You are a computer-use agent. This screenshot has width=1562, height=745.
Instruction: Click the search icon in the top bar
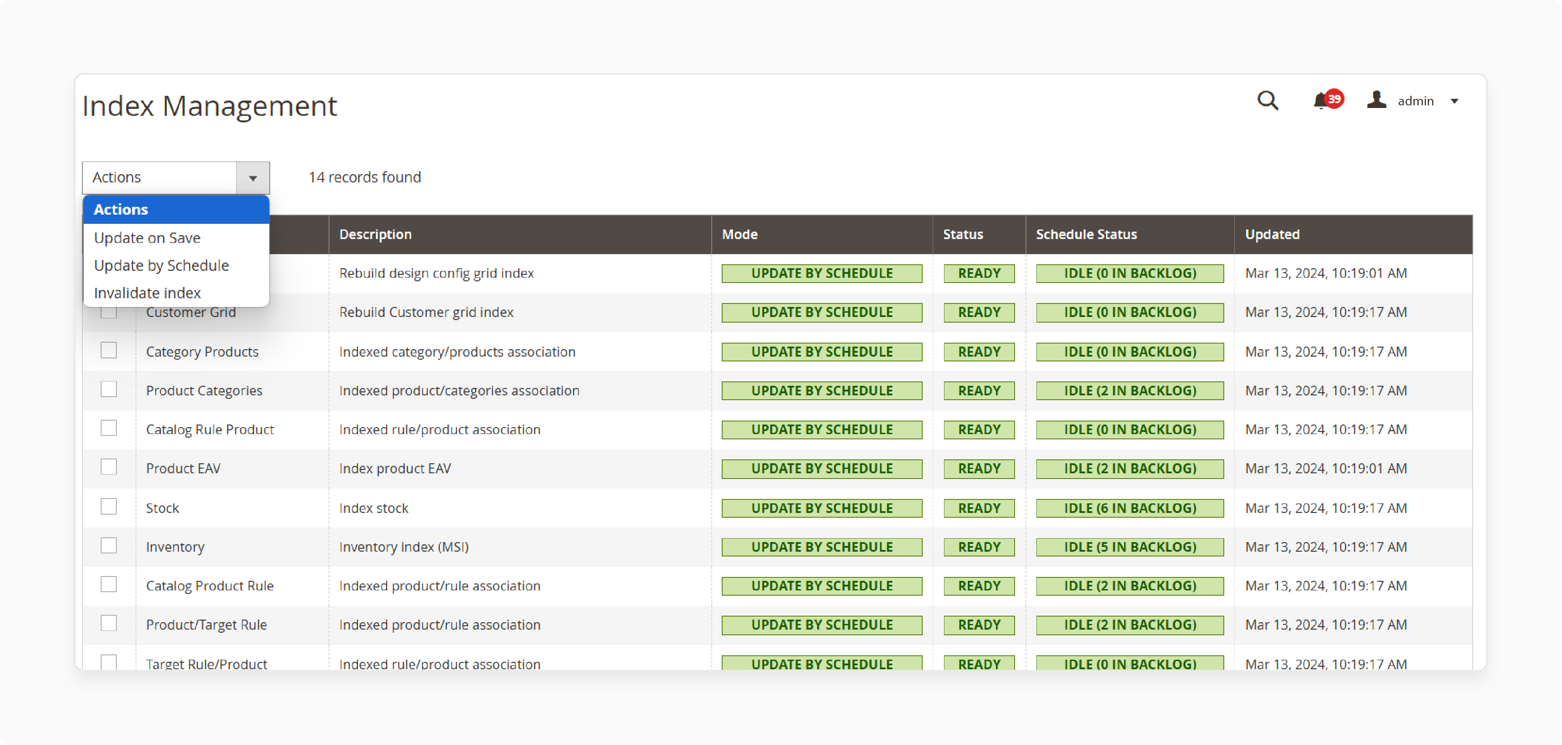[x=1268, y=101]
